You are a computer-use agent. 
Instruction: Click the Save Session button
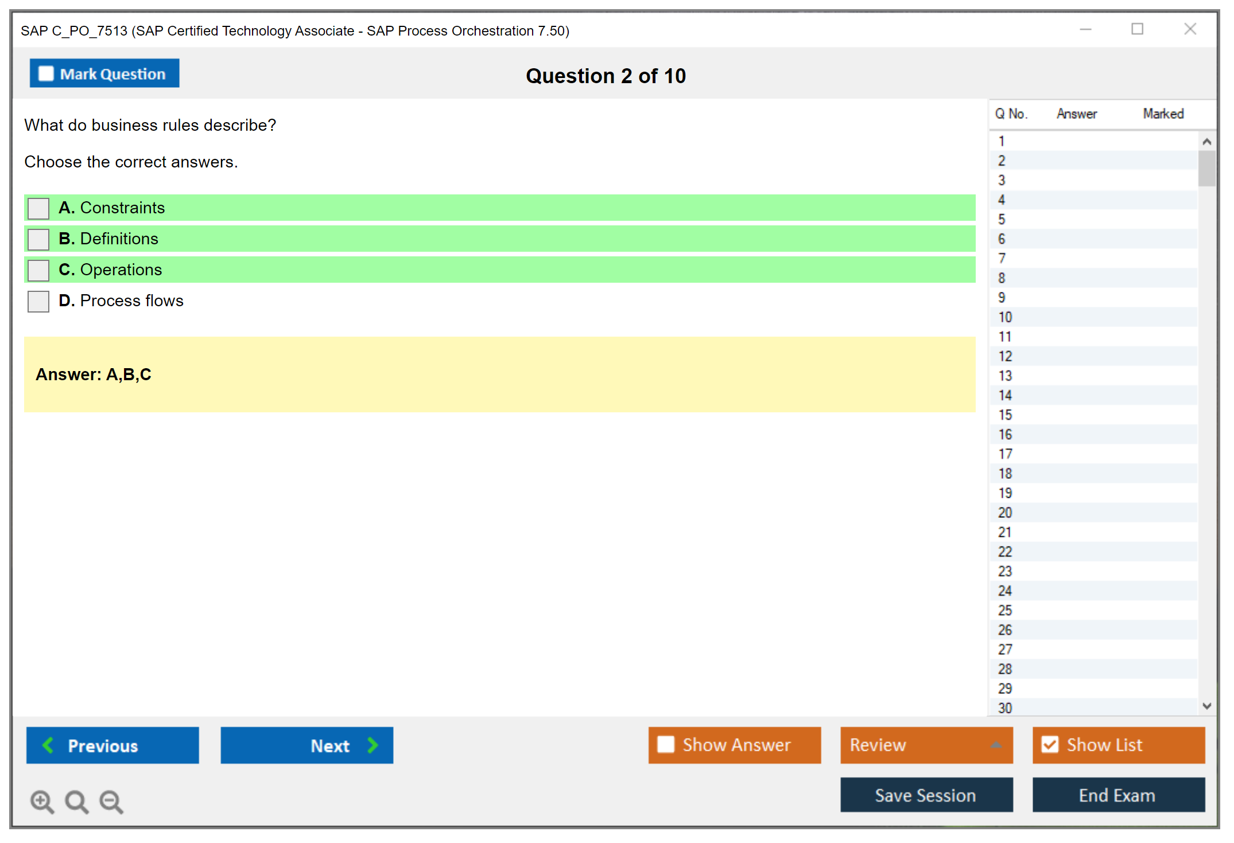pyautogui.click(x=926, y=795)
